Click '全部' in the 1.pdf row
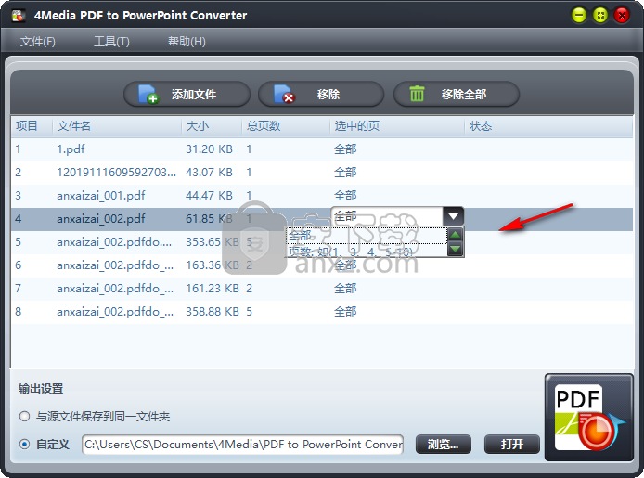This screenshot has height=478, width=644. point(345,149)
